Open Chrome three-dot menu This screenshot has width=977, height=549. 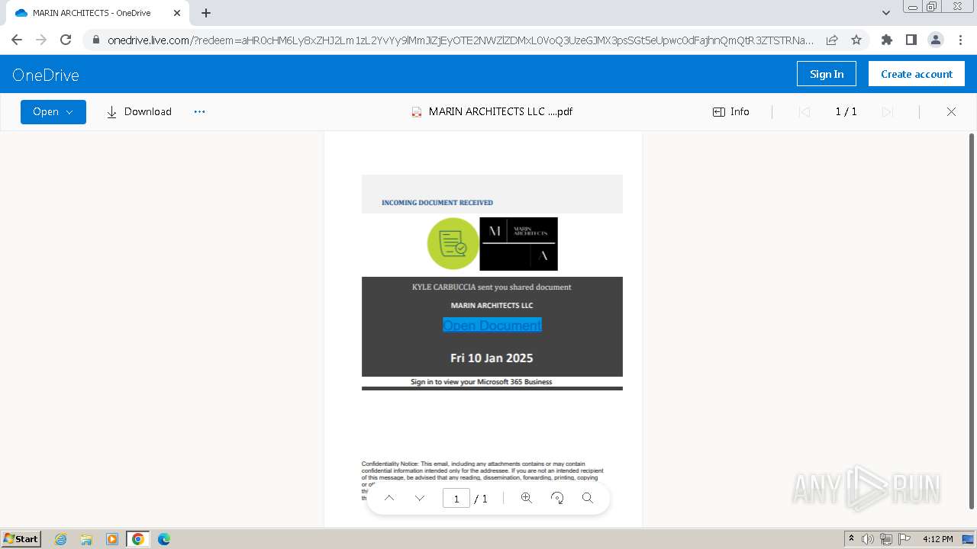[959, 40]
